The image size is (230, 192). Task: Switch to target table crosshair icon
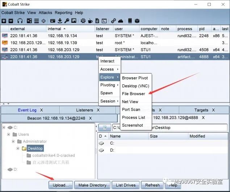click(x=43, y=21)
